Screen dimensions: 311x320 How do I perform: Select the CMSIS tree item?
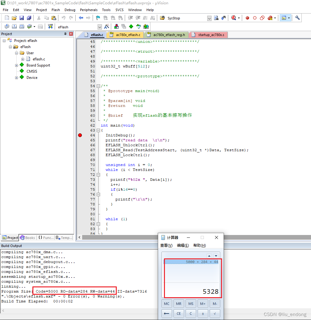pyautogui.click(x=32, y=71)
